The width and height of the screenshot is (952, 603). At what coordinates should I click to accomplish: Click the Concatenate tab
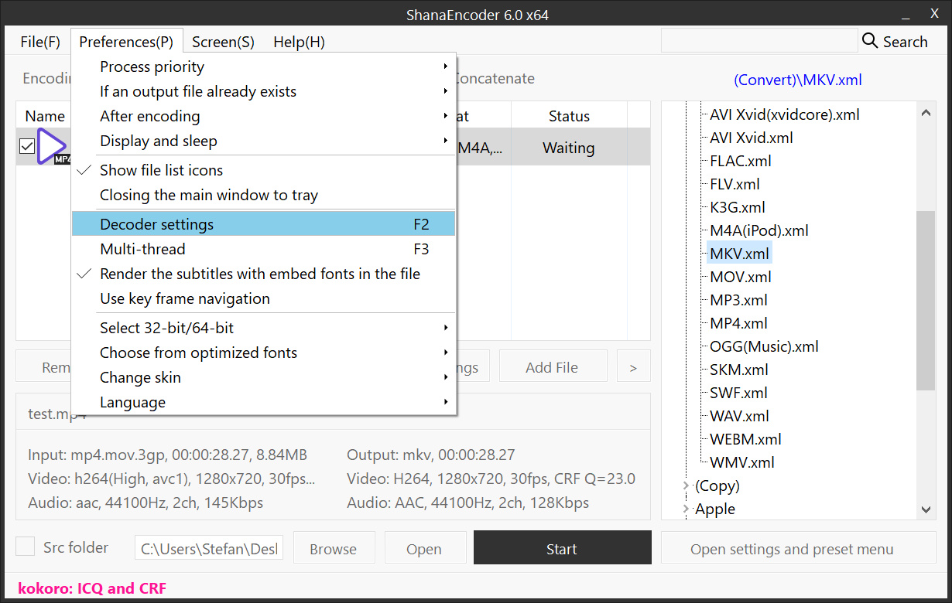494,78
